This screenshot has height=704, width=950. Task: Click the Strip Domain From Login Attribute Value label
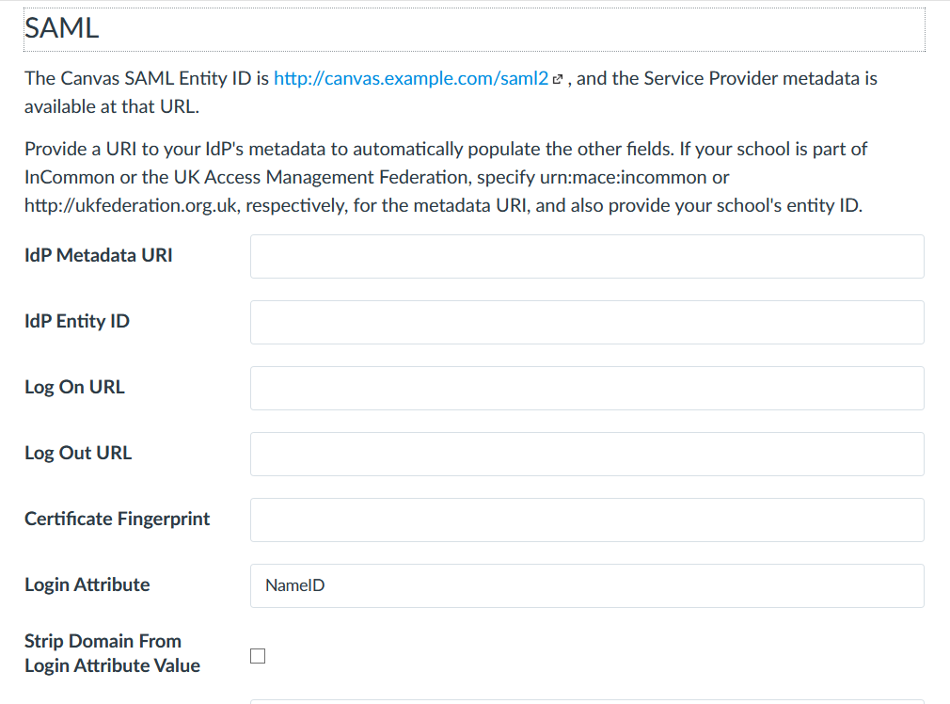(x=112, y=652)
